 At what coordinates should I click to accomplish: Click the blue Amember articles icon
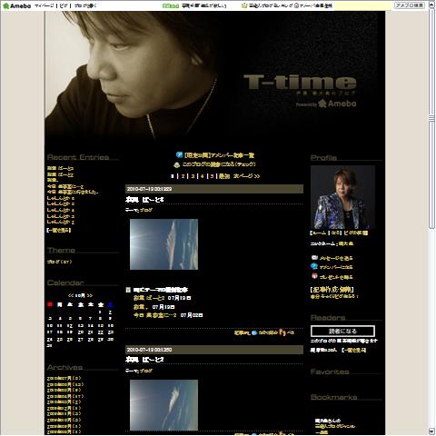click(x=179, y=154)
